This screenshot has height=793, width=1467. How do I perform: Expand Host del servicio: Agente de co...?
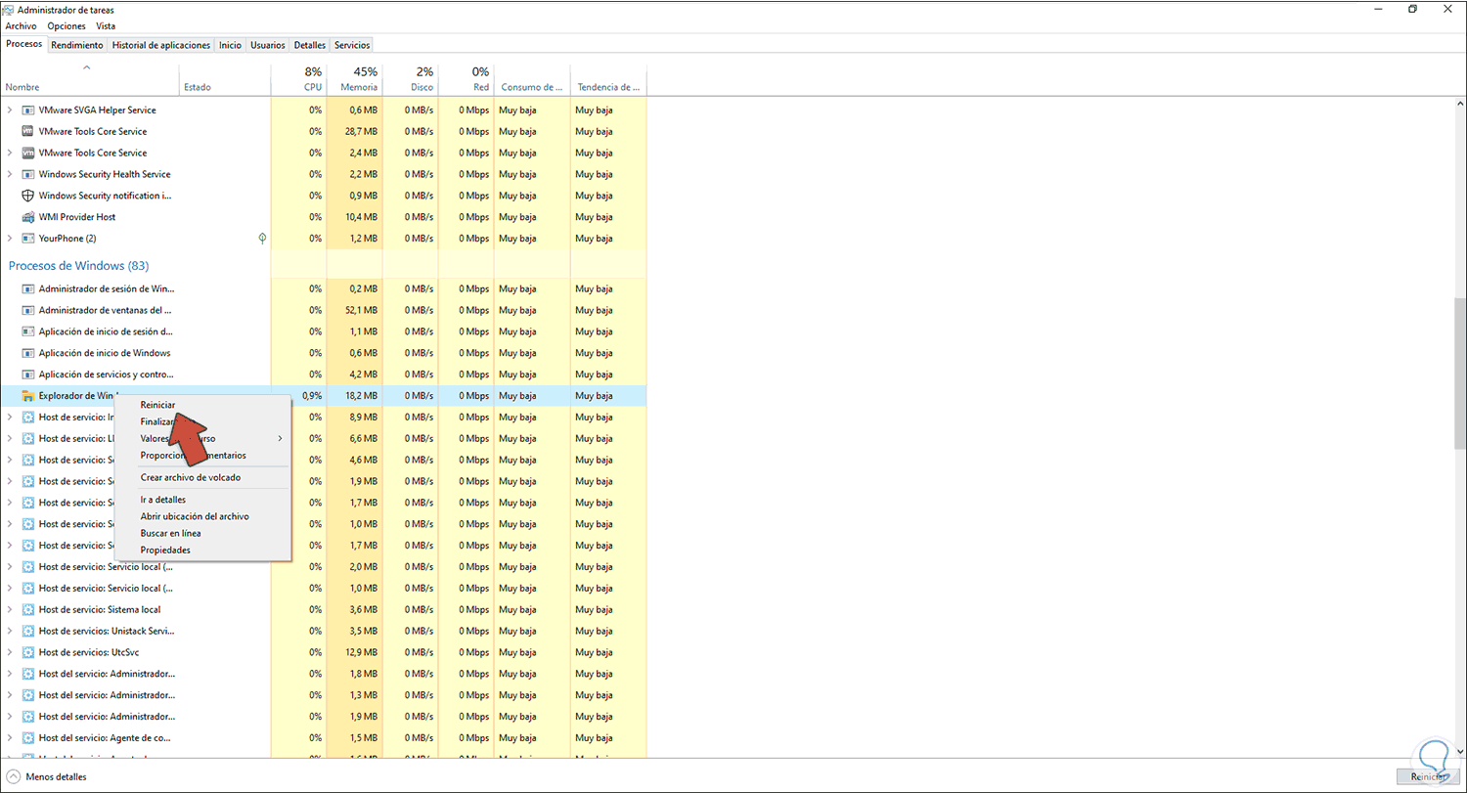(10, 738)
